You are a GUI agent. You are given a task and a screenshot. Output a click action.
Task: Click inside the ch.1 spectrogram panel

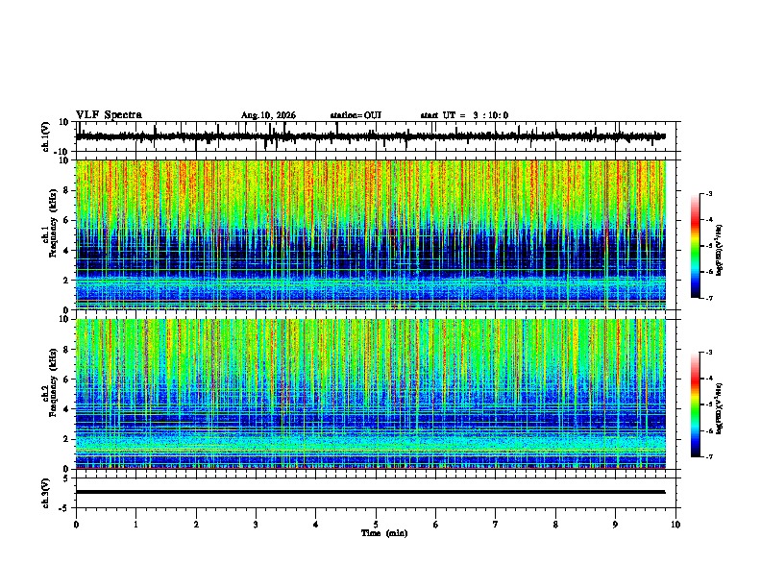[371, 234]
